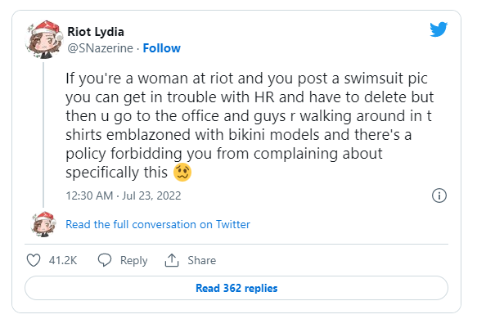Open the Twitter info circle icon
The height and width of the screenshot is (319, 477).
[x=439, y=195]
